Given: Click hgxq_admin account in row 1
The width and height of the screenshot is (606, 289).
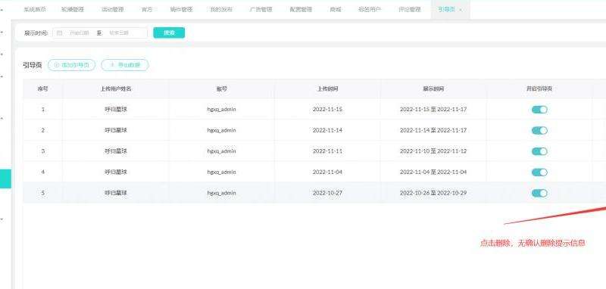Looking at the screenshot, I should click(x=221, y=110).
